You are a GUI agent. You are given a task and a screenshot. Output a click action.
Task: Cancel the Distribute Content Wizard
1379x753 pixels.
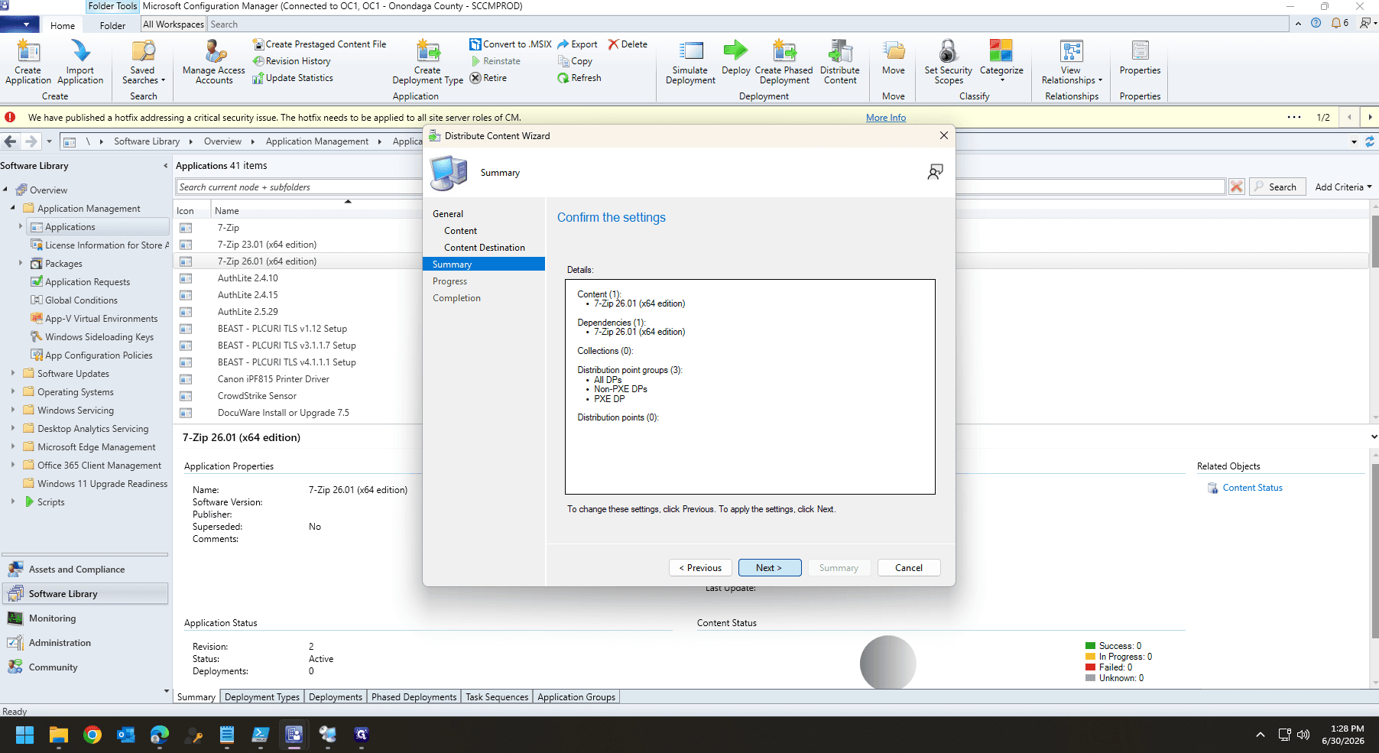[x=909, y=568]
